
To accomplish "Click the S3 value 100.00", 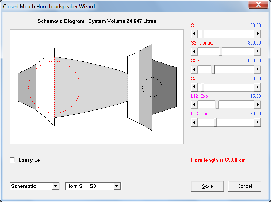I will (254, 78).
